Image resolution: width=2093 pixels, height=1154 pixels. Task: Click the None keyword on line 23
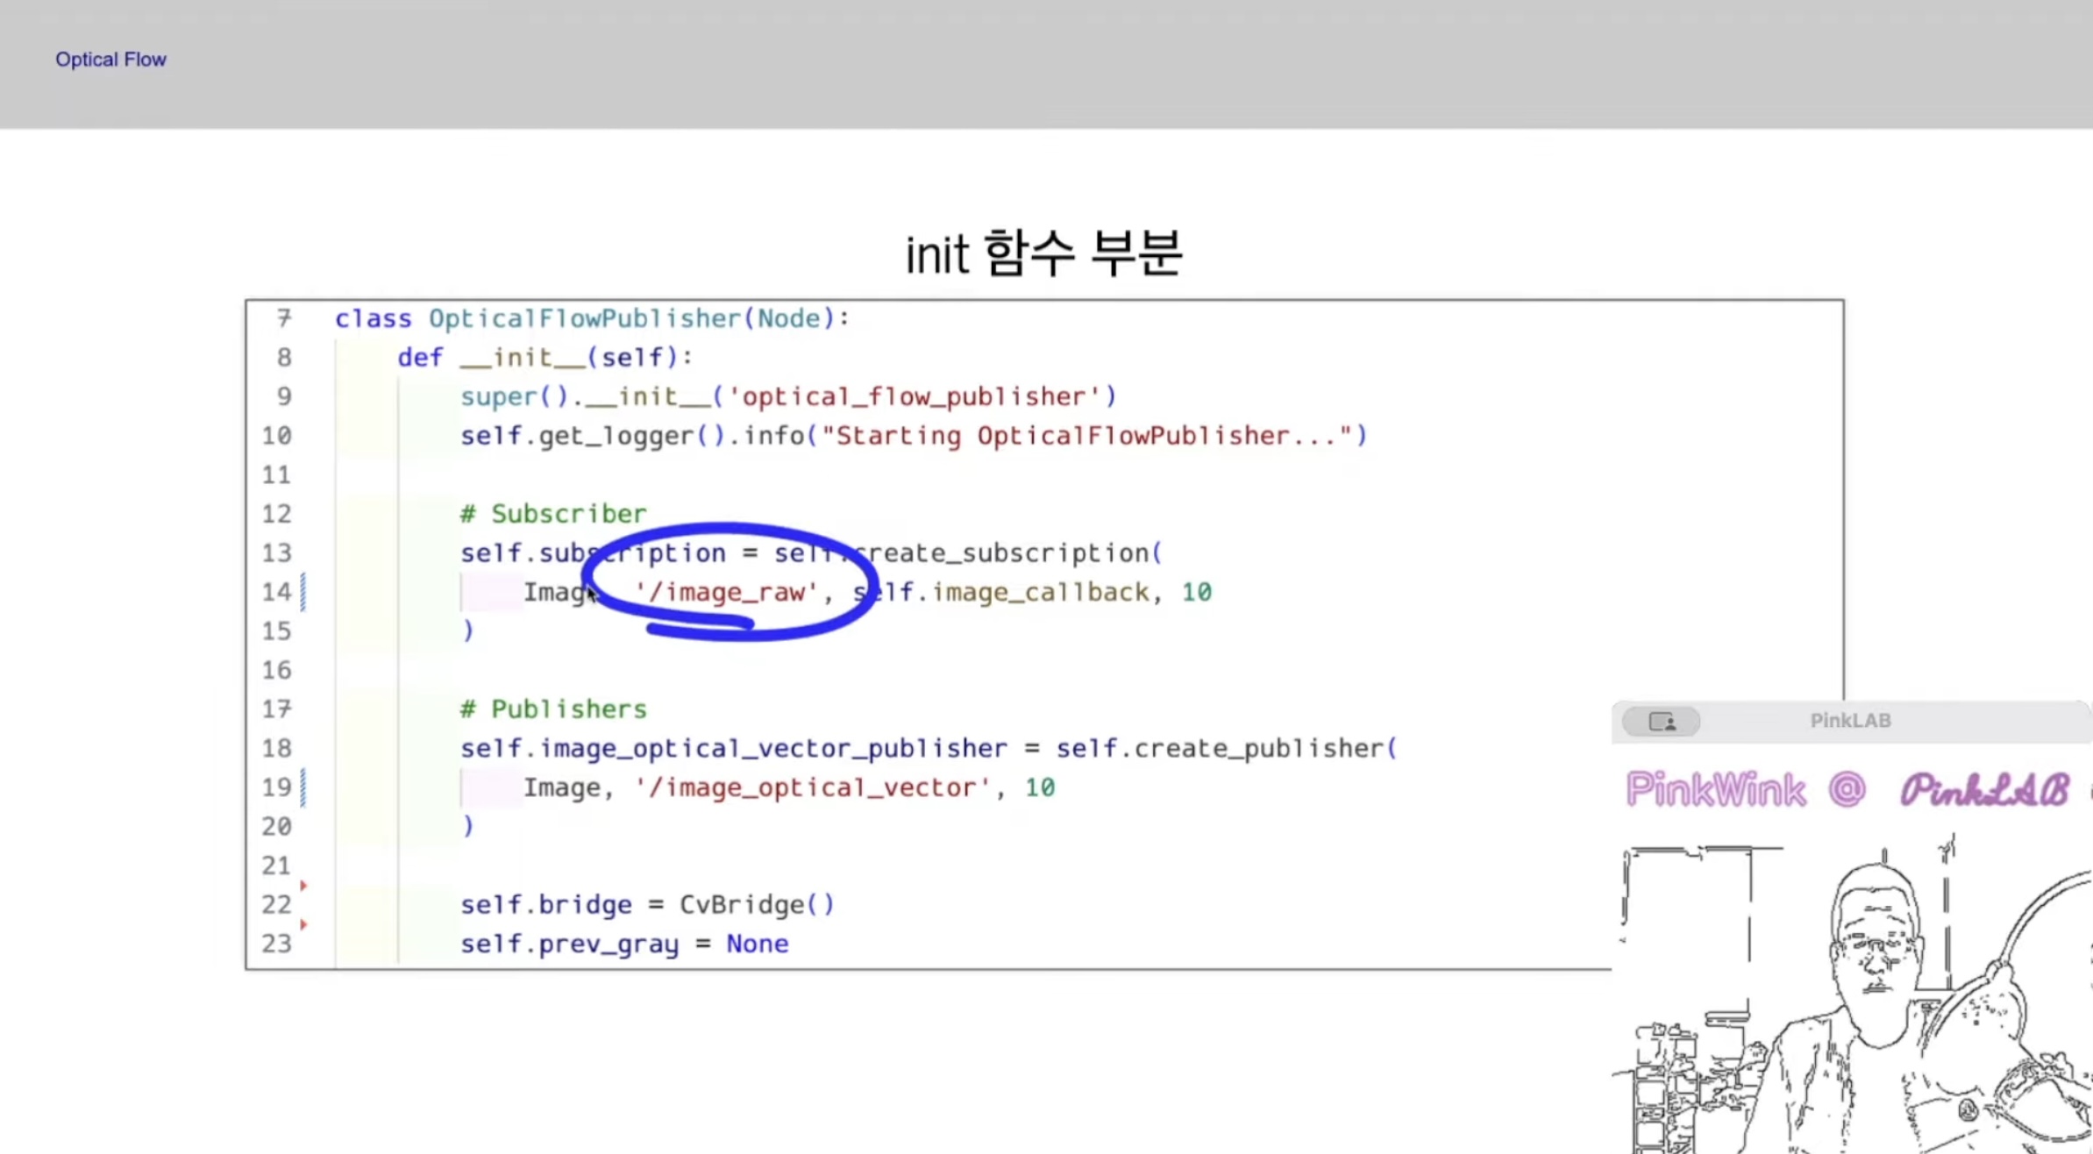click(757, 944)
